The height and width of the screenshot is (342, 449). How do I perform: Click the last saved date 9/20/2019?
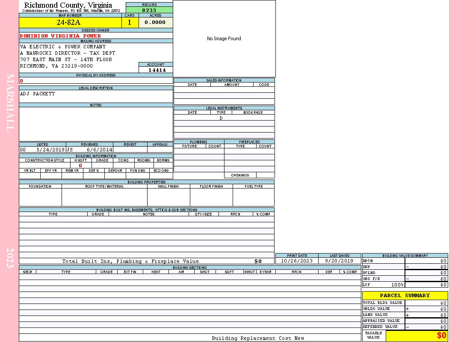coord(339,261)
